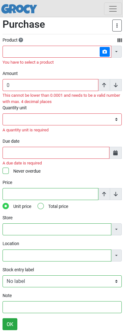Decrease Amount with the down arrow
Screen dimensions: 123x333
(116, 85)
